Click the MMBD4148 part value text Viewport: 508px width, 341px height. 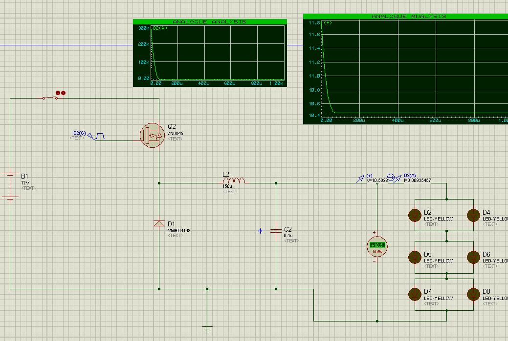(x=179, y=231)
